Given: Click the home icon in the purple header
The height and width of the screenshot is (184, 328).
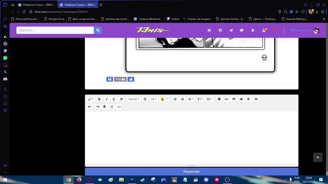Looking at the screenshot, I should pyautogui.click(x=209, y=30).
